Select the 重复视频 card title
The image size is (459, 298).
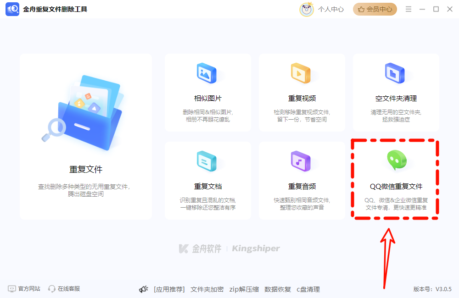302,98
